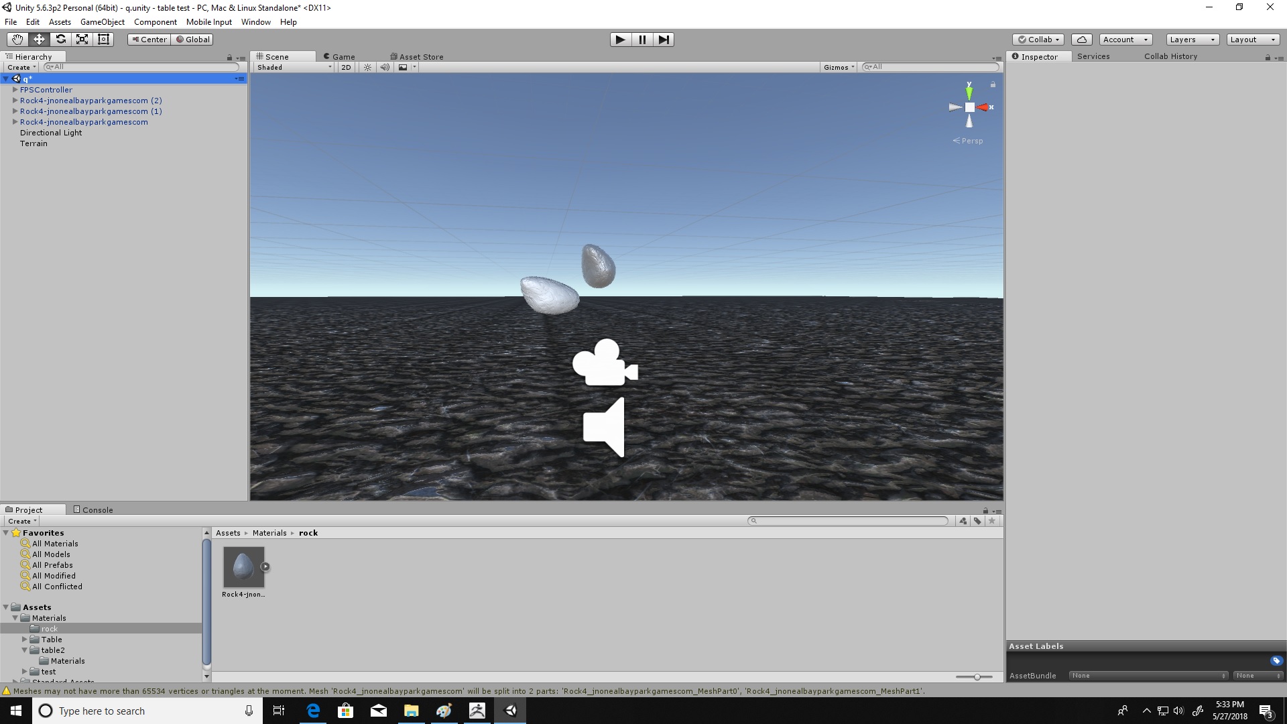Toggle pivot mode Center button
The height and width of the screenshot is (724, 1287).
point(149,40)
